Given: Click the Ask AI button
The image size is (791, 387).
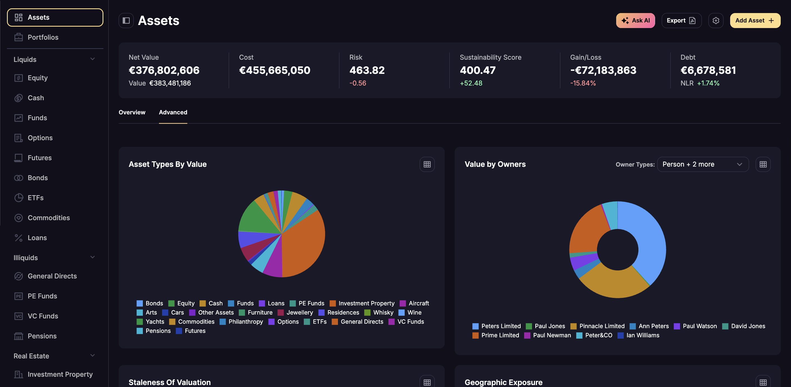Looking at the screenshot, I should (x=635, y=21).
